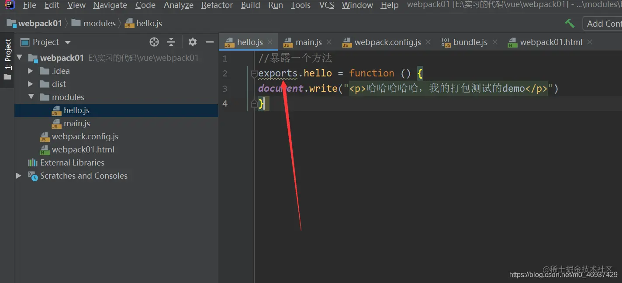Click the External Libraries icon
The width and height of the screenshot is (622, 283).
(x=33, y=162)
